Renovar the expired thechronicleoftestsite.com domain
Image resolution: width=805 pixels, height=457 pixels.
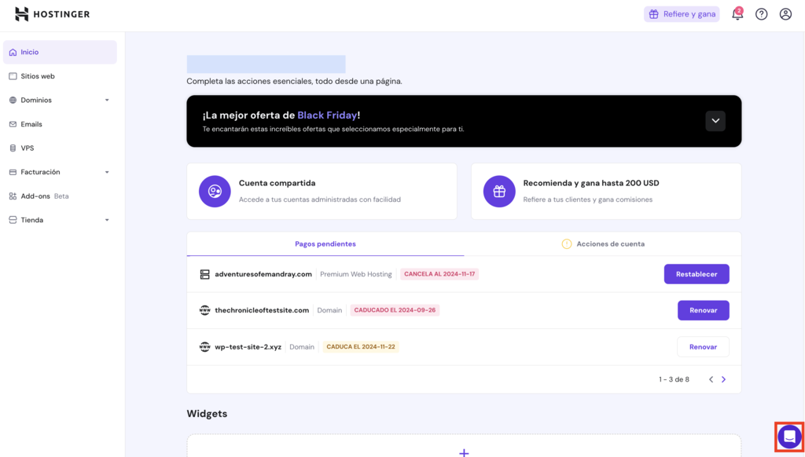coord(703,310)
